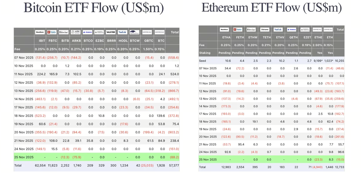The height and width of the screenshot is (173, 361).
Task: Click the Ethereum ETF Flow title
Action: 271,7
